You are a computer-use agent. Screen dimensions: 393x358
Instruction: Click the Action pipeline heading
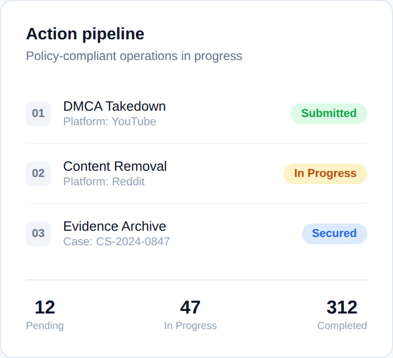[85, 34]
